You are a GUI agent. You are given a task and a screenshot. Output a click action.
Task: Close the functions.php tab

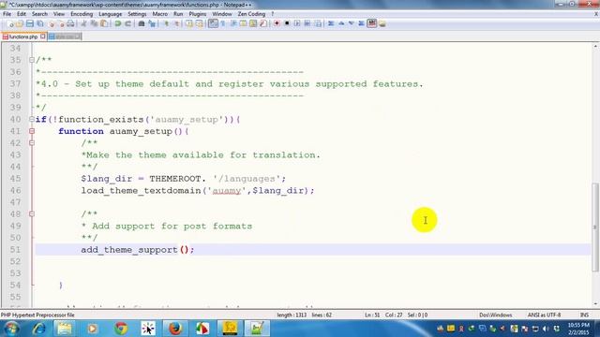tap(43, 37)
